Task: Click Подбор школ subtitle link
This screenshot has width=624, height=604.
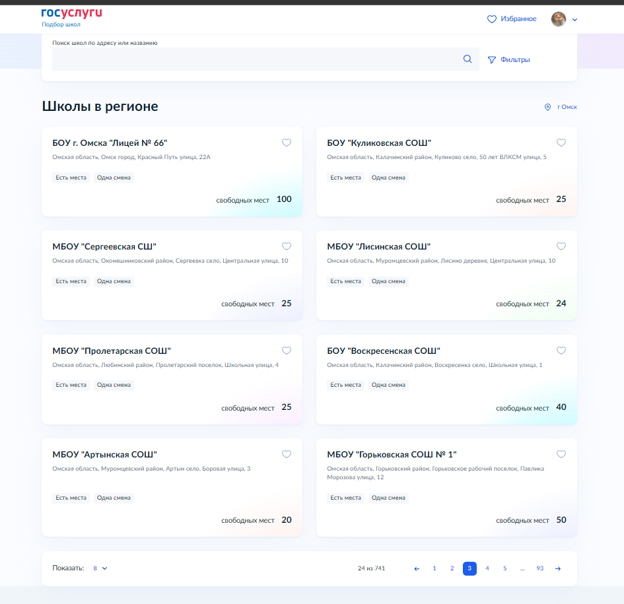Action: 61,24
